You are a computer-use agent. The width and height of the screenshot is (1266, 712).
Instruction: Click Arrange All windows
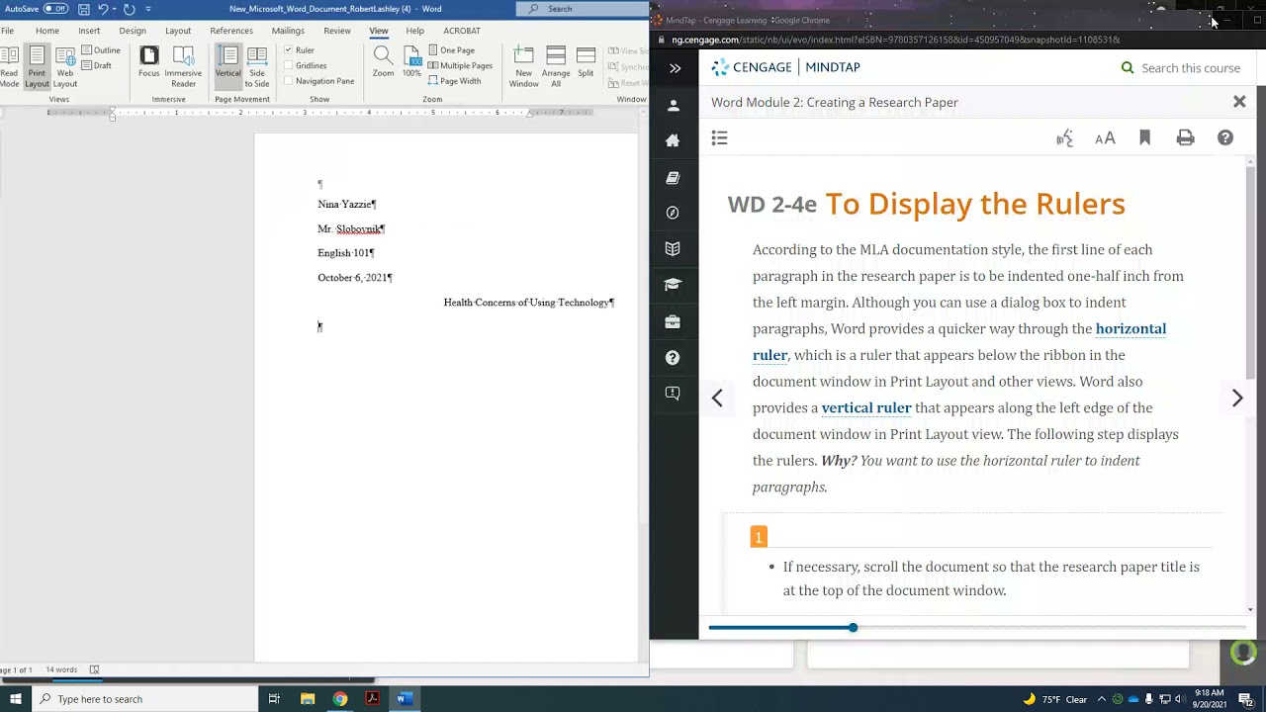tap(556, 66)
